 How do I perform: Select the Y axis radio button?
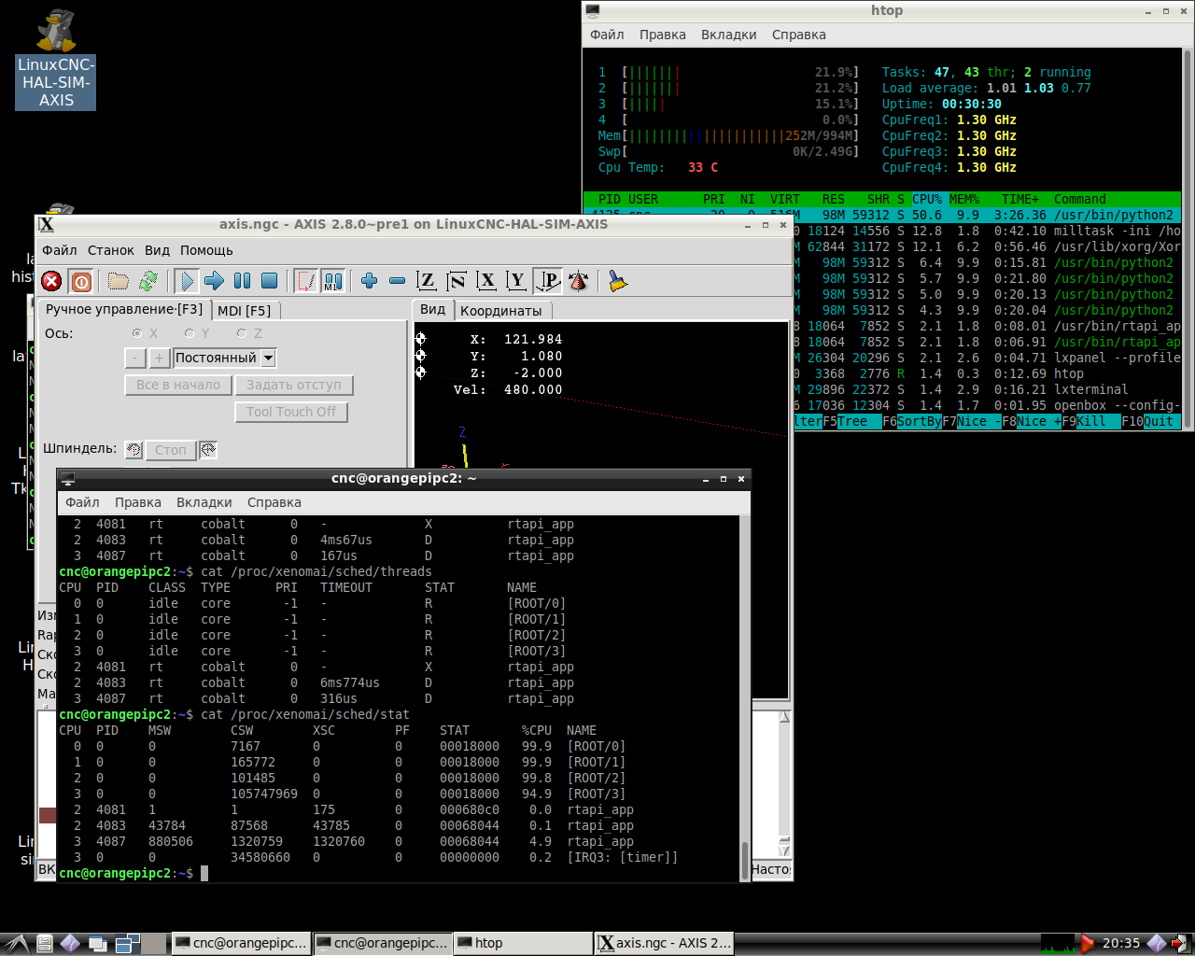point(190,333)
